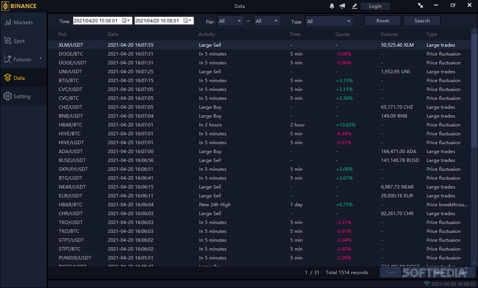Click the Search button
The width and height of the screenshot is (478, 288).
(x=422, y=21)
